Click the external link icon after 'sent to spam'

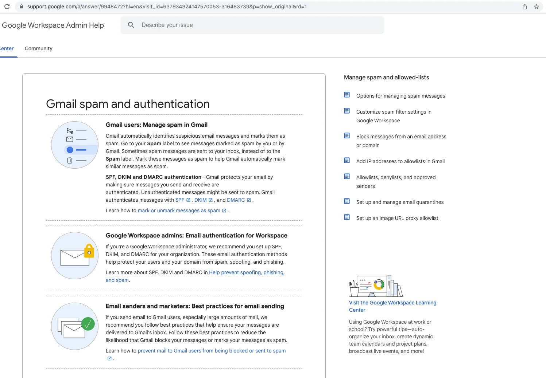pyautogui.click(x=109, y=358)
